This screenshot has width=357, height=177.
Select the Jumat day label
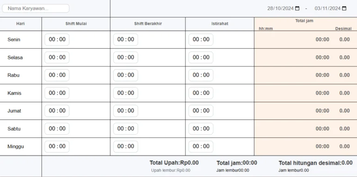pyautogui.click(x=14, y=111)
